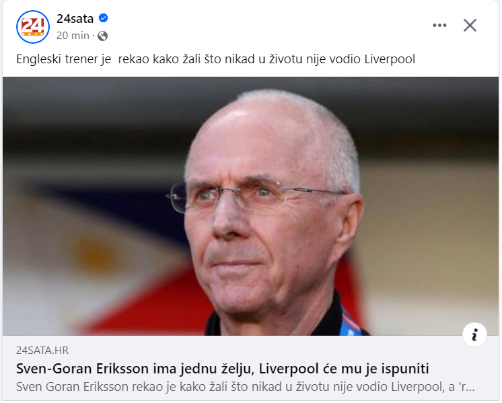Viewport: 502px width, 403px height.
Task: Click the blue verified checkmark badge
Action: [104, 18]
